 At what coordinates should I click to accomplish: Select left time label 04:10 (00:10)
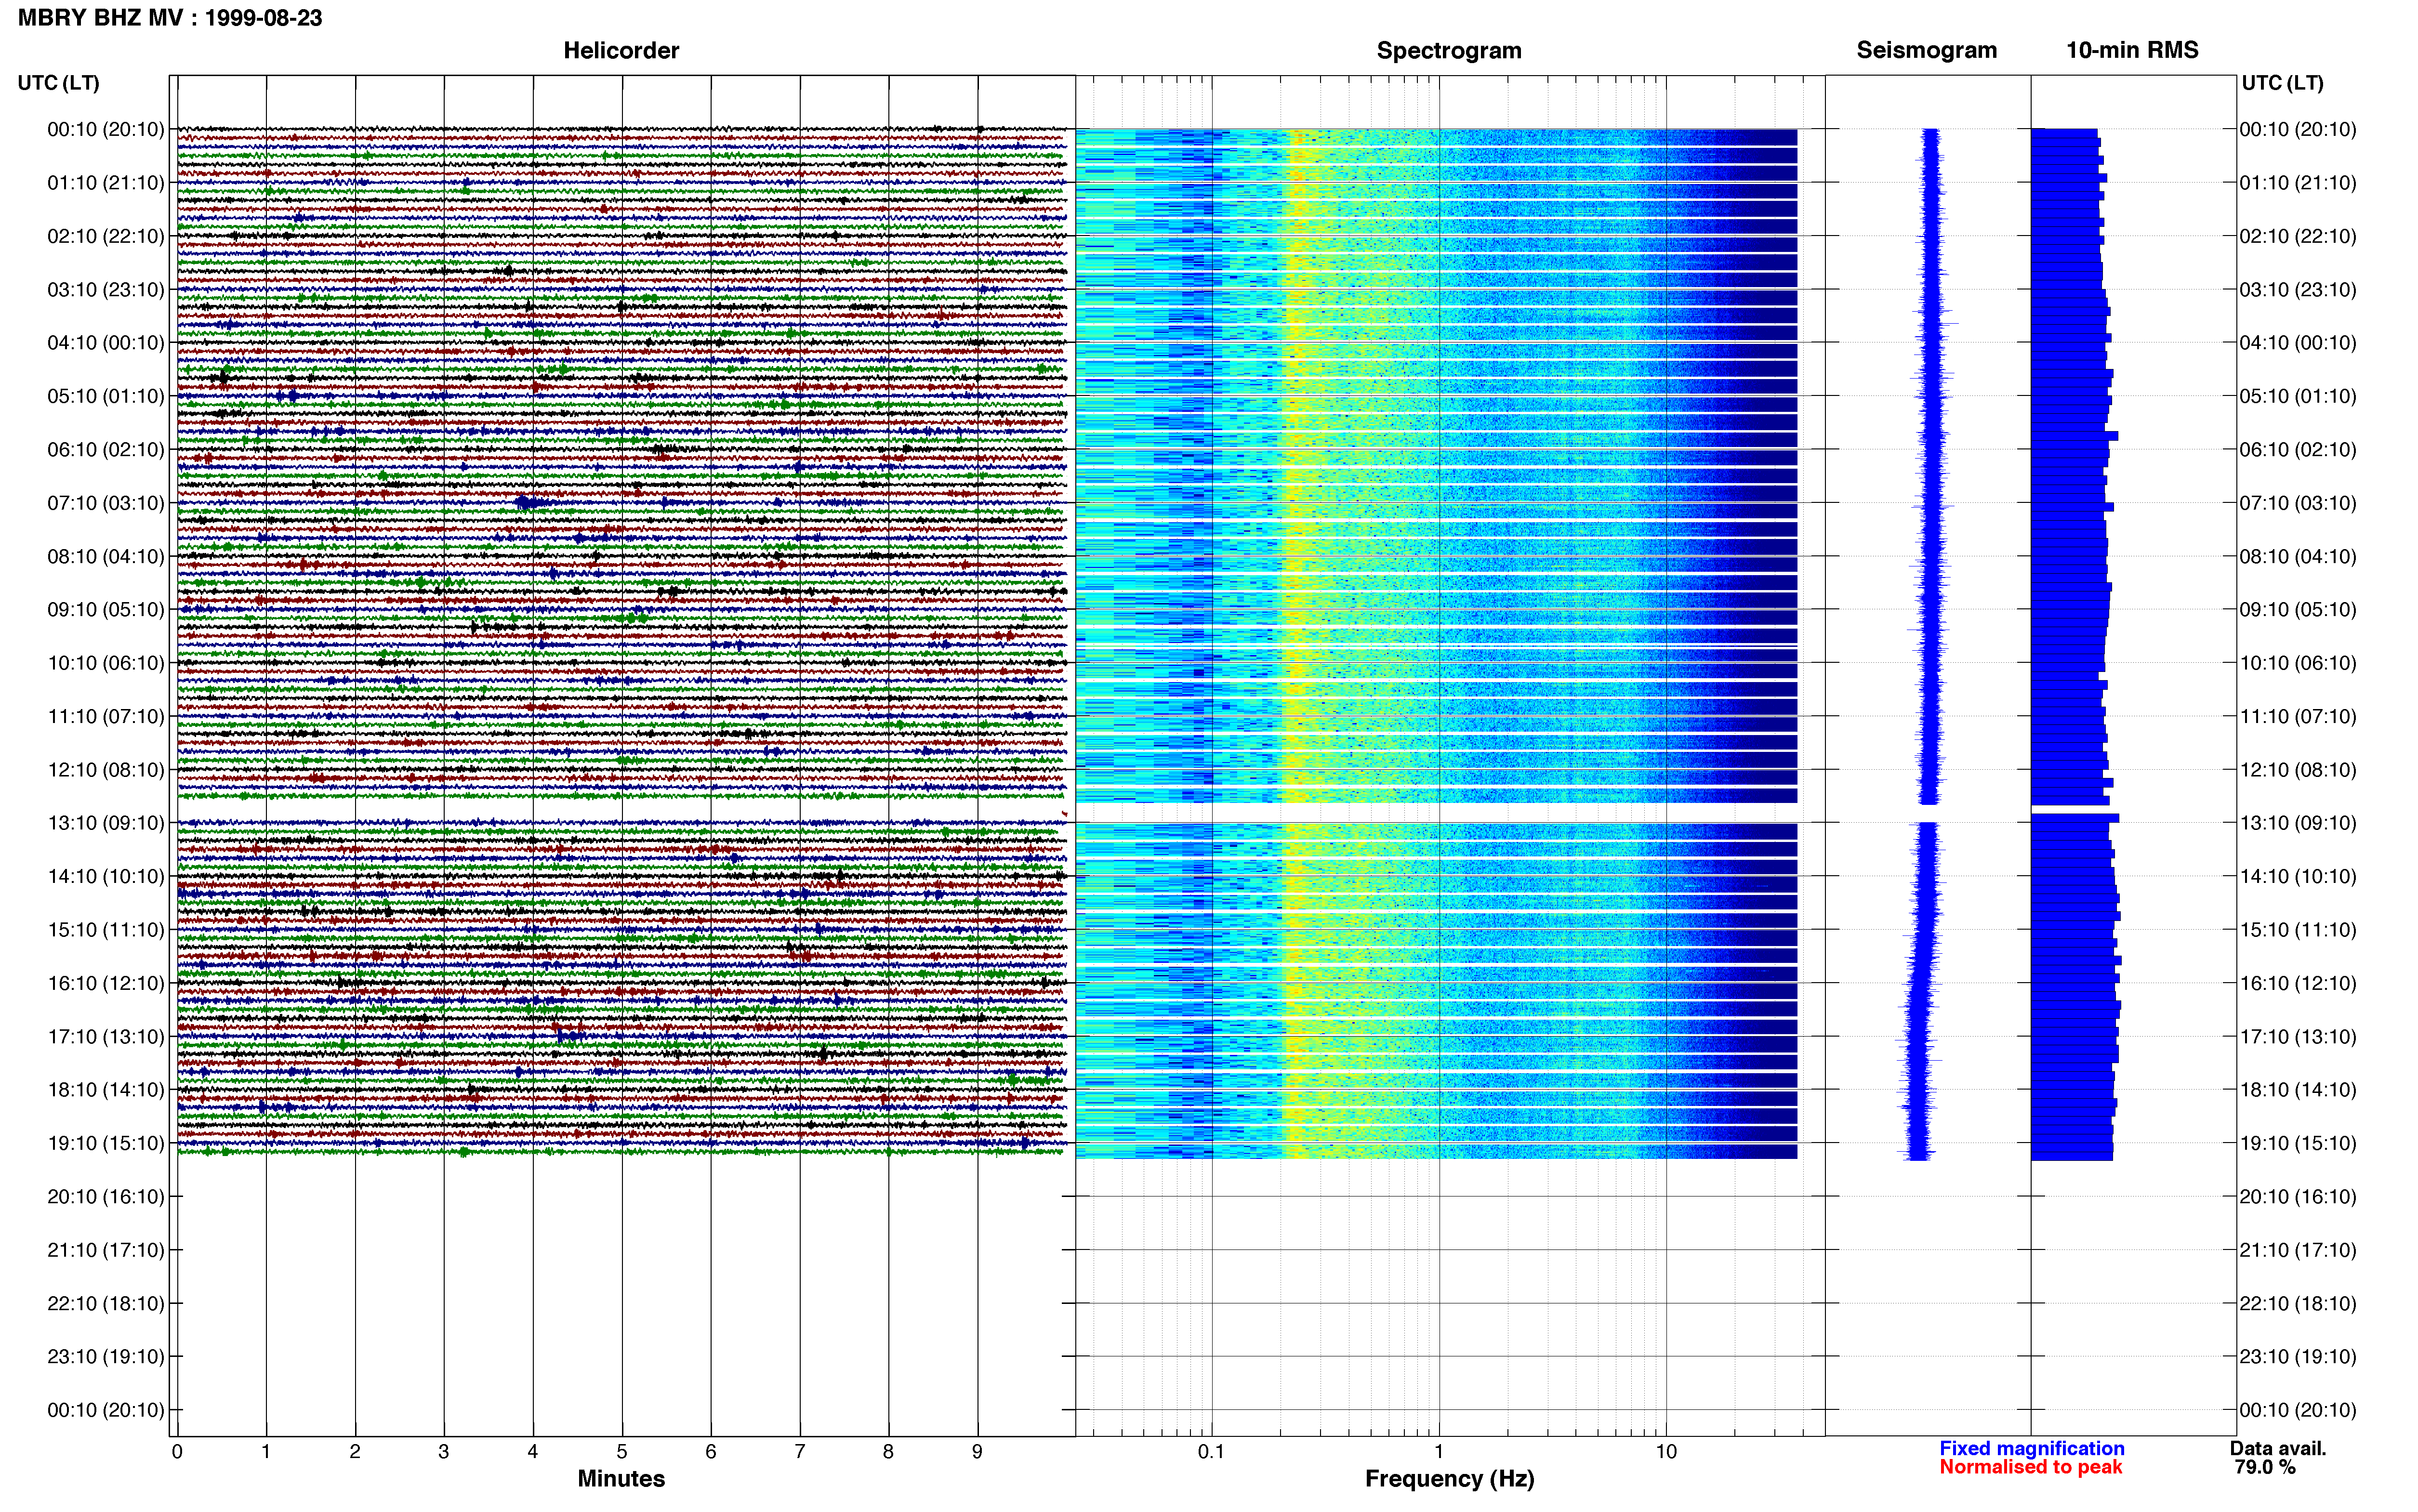click(x=106, y=343)
